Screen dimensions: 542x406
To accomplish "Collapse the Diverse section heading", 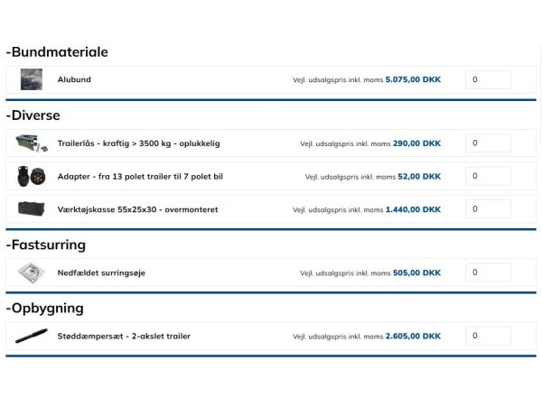I will click(x=33, y=115).
